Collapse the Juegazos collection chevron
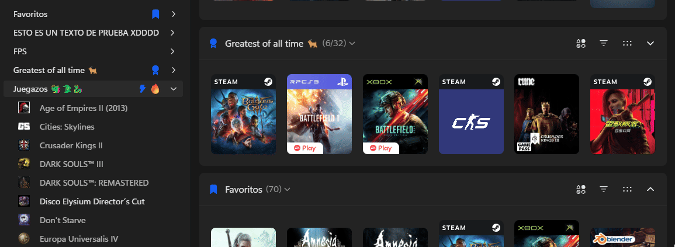675x247 pixels. pyautogui.click(x=174, y=89)
